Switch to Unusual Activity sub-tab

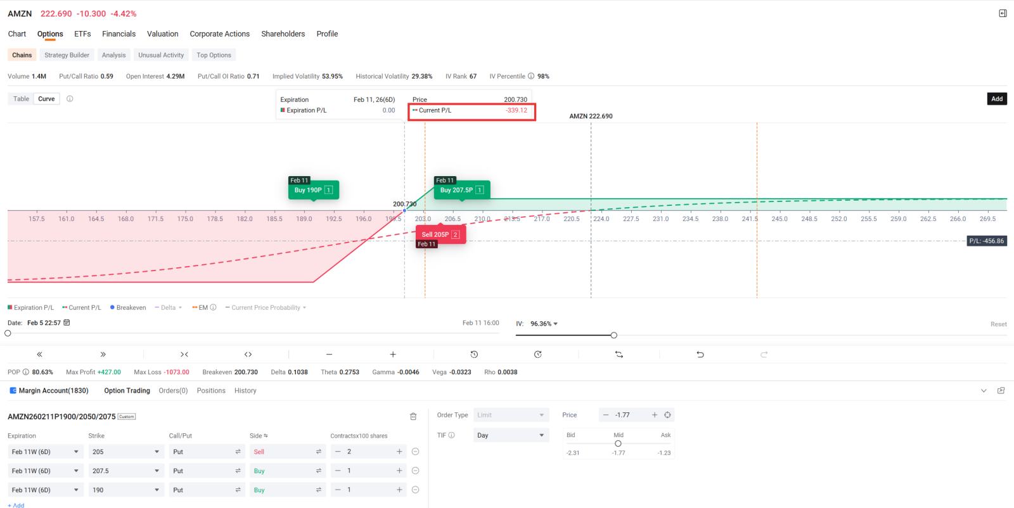(161, 55)
